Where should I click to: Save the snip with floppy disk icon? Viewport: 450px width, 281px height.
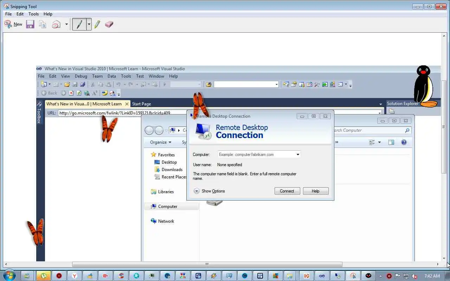(x=30, y=24)
